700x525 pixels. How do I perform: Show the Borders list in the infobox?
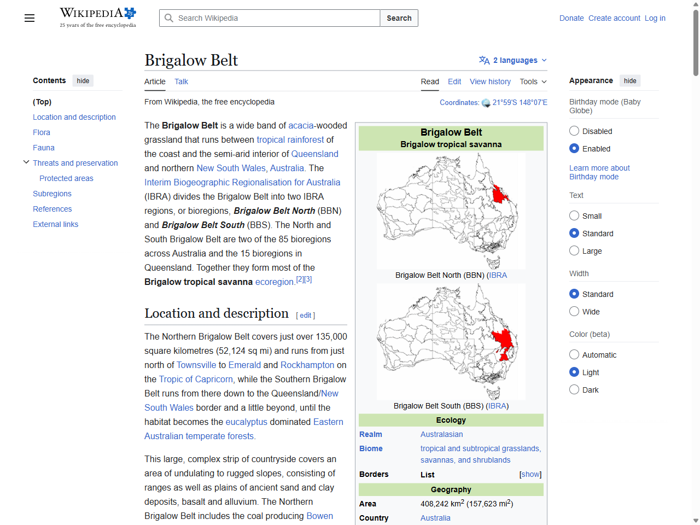[529, 474]
